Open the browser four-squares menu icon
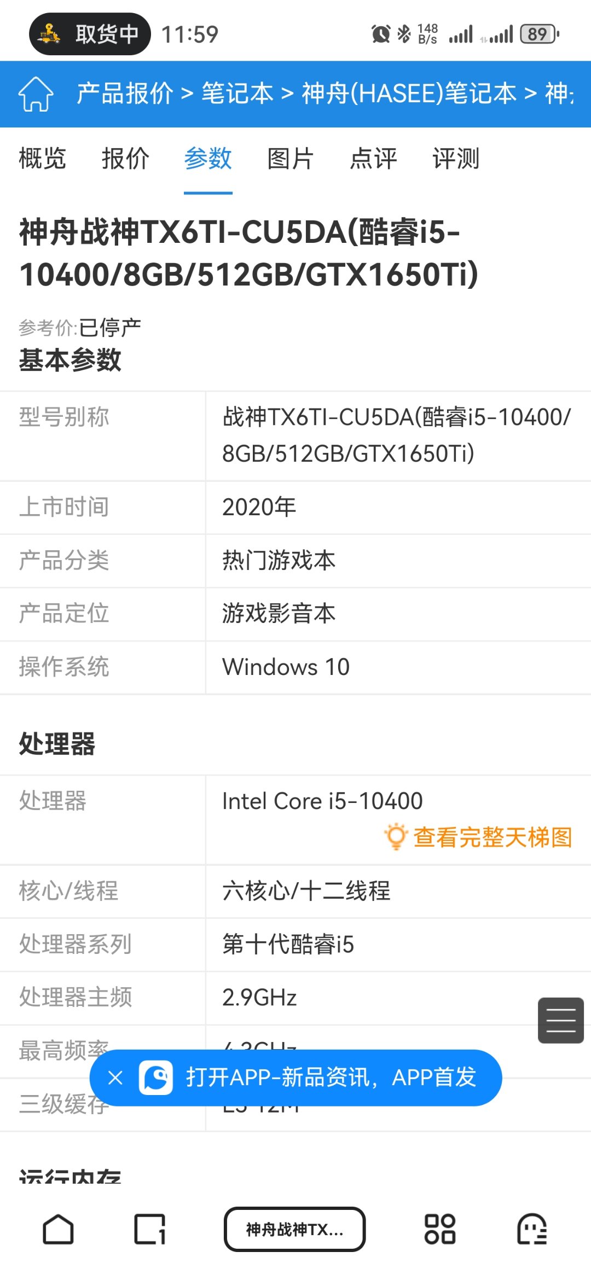The height and width of the screenshot is (1275, 591). (440, 1230)
